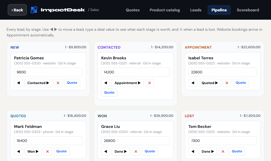Mark Kevin Brooks lead as lost
This screenshot has width=271, height=161.
pos(149,83)
